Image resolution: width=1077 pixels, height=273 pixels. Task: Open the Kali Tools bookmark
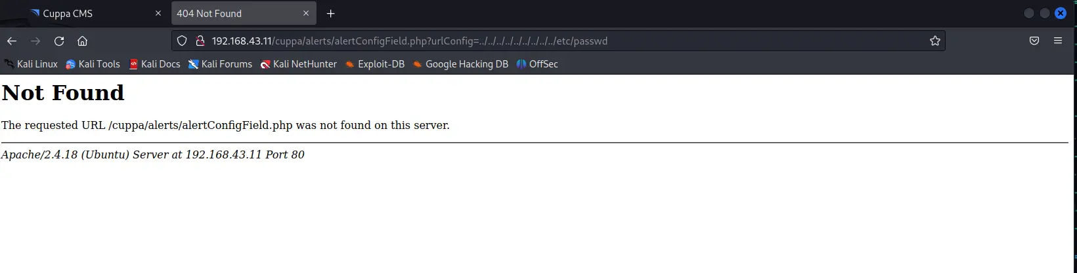pos(93,64)
